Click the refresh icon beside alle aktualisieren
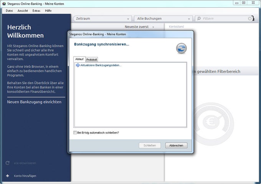Viewport: 261px width, 184px height. tap(8, 163)
